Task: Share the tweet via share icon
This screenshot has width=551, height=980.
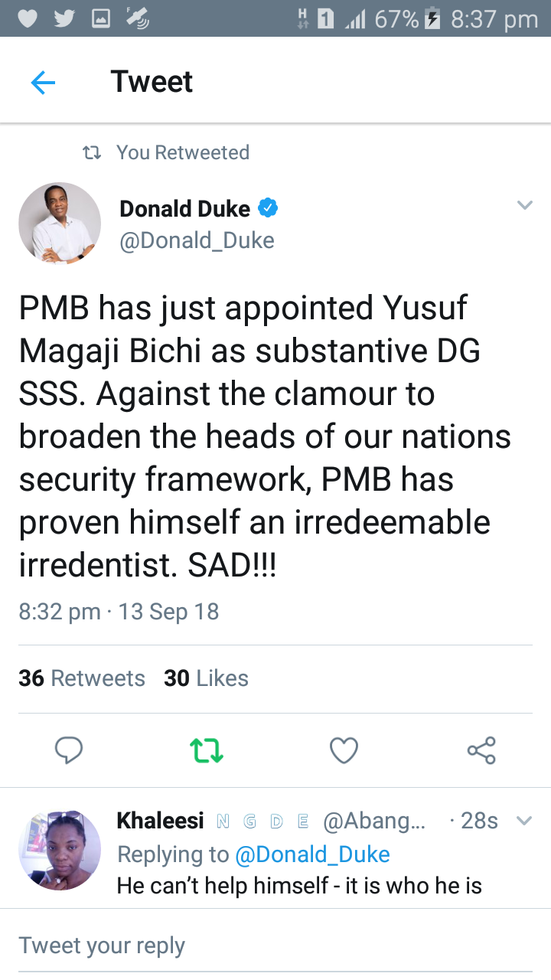Action: 481,750
